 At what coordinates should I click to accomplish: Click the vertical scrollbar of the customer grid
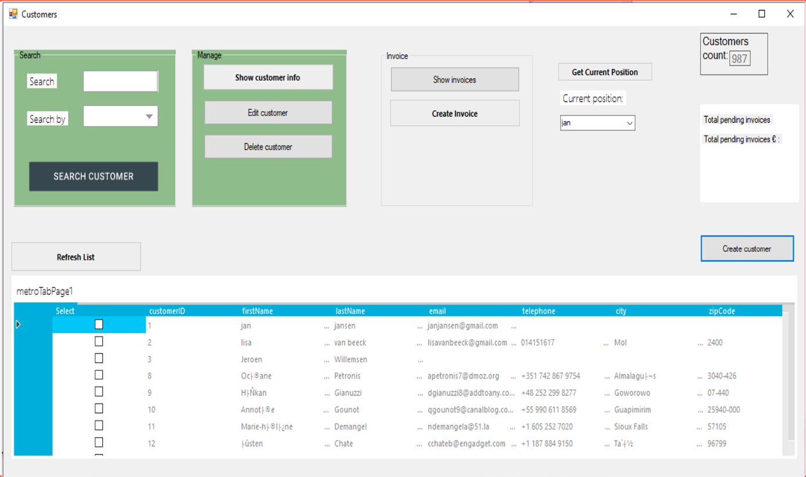coord(790,377)
